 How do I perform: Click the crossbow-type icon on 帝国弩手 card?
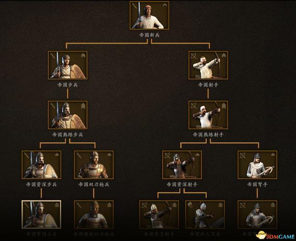point(242,156)
